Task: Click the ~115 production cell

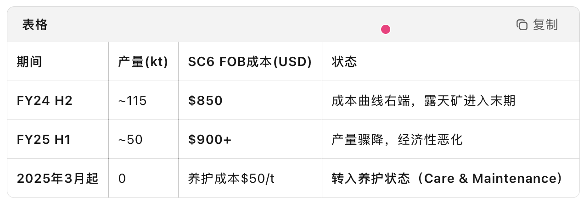Action: tap(132, 101)
